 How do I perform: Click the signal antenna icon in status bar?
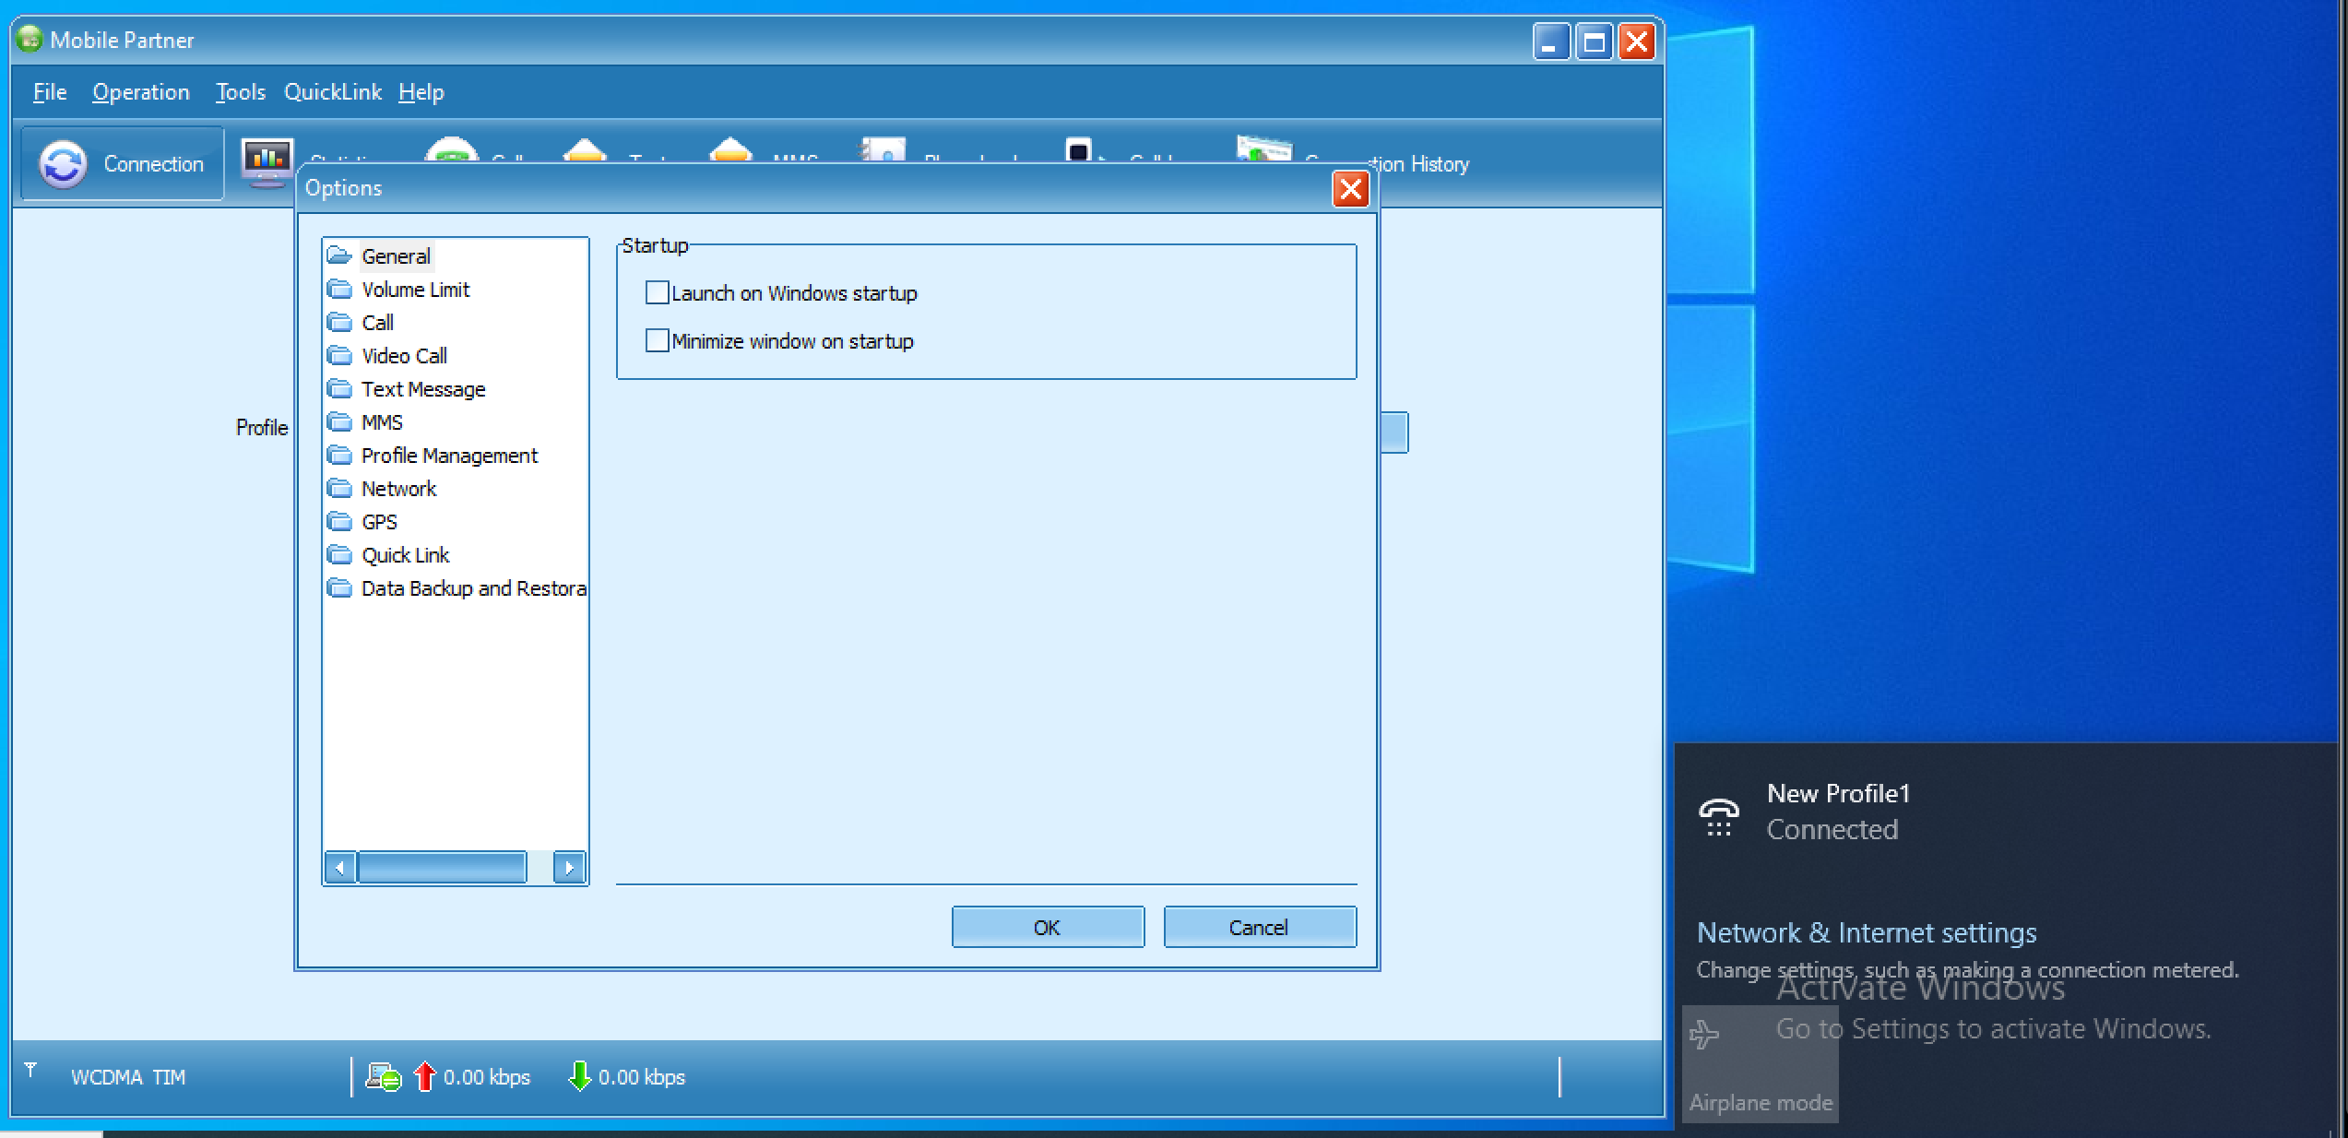30,1070
